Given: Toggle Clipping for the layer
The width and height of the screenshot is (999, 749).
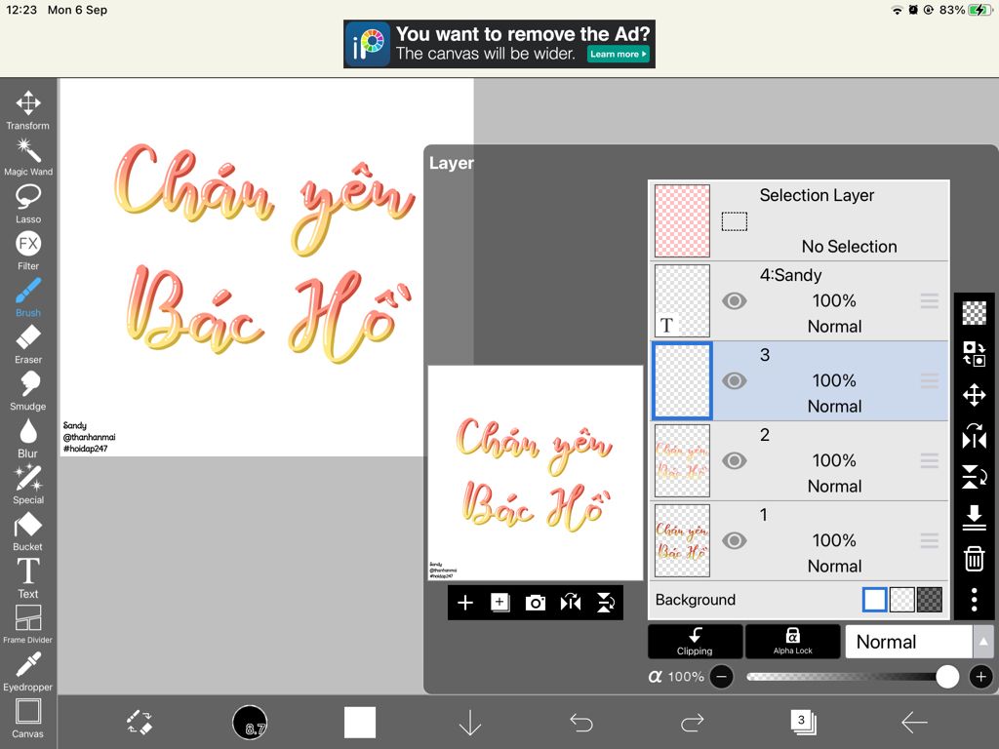Looking at the screenshot, I should point(695,642).
